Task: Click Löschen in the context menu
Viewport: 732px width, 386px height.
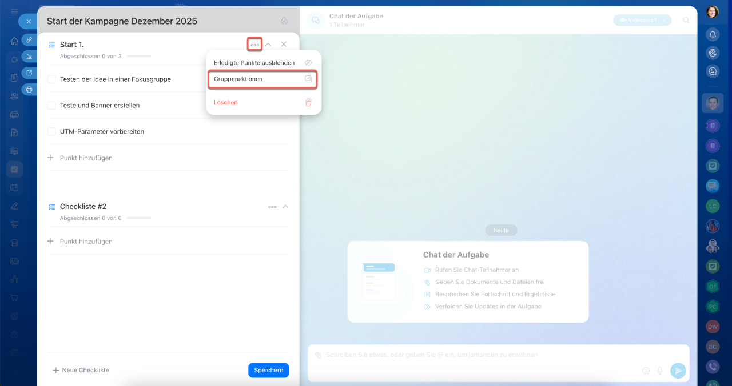Action: [226, 103]
